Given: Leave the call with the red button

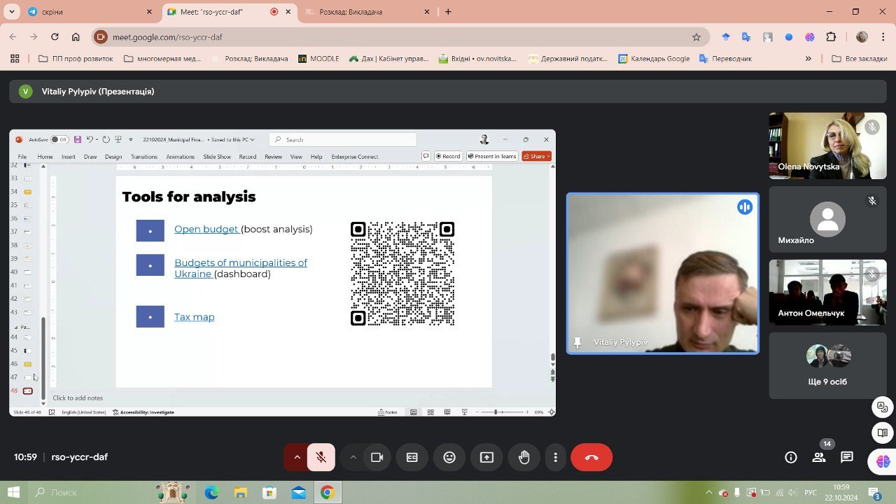Looking at the screenshot, I should [x=591, y=457].
